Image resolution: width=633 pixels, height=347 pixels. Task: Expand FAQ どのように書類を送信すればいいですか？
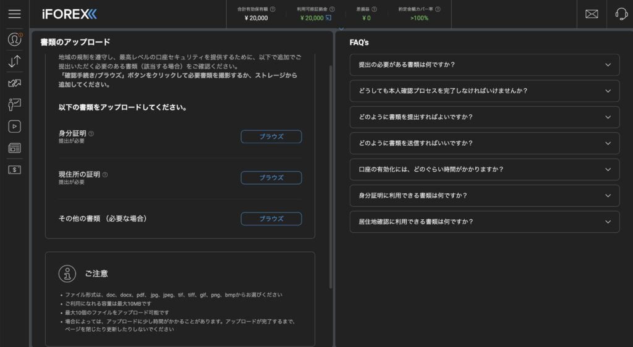tap(485, 143)
